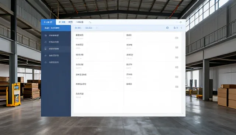The image size is (236, 135).
Task: Click the sub-toolbar icon with a count beside it
Action: click(x=175, y=28)
